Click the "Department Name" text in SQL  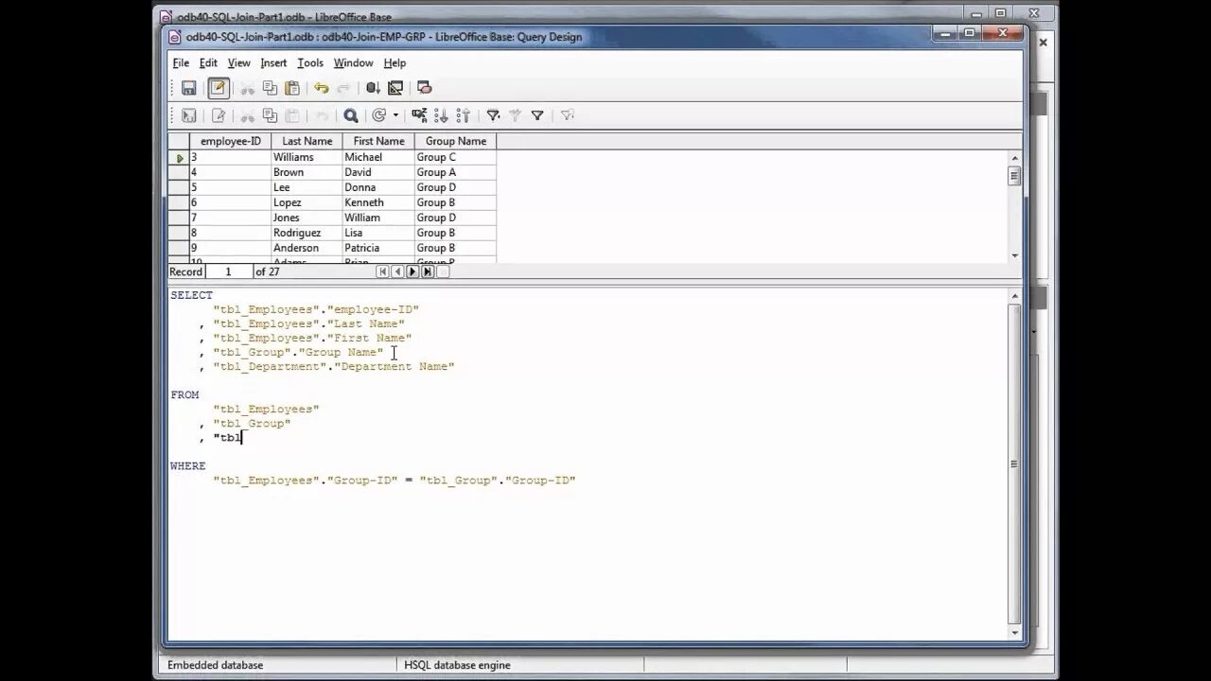pyautogui.click(x=395, y=366)
